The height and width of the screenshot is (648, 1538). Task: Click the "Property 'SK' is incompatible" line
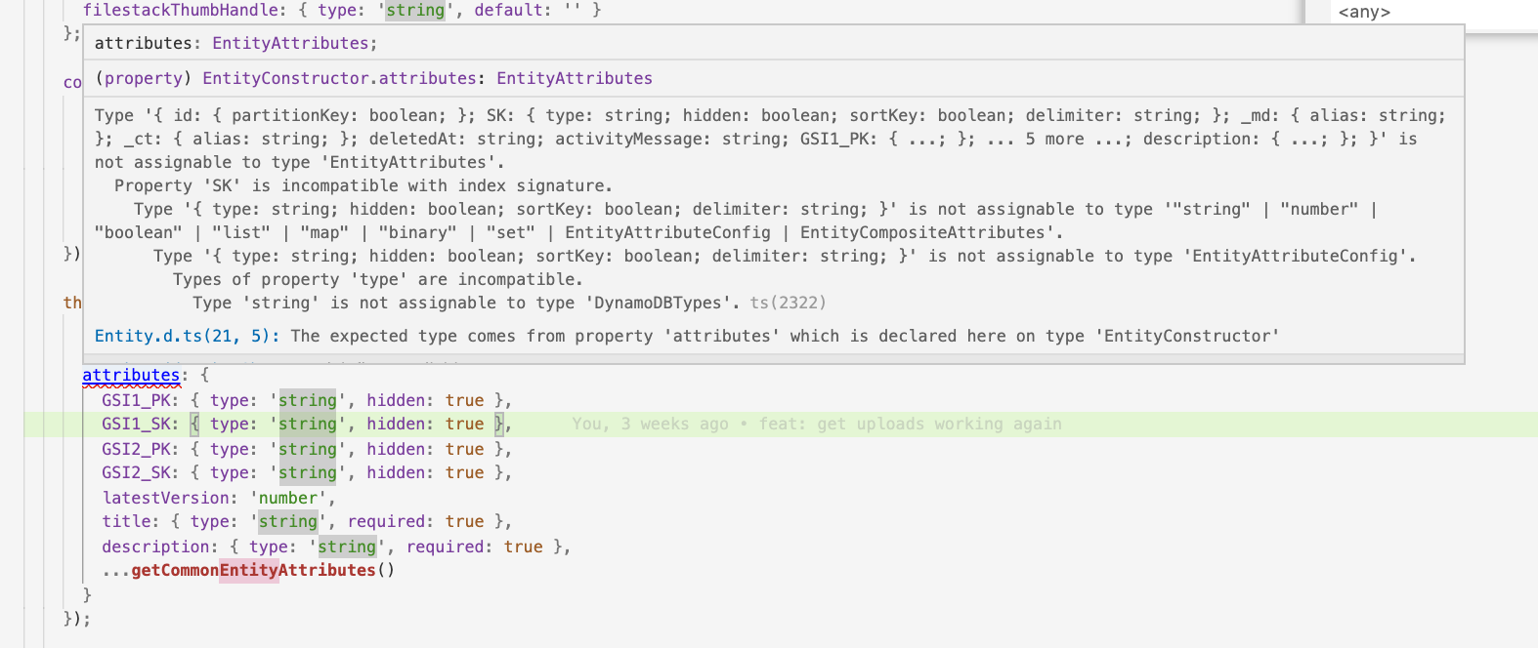(x=363, y=185)
